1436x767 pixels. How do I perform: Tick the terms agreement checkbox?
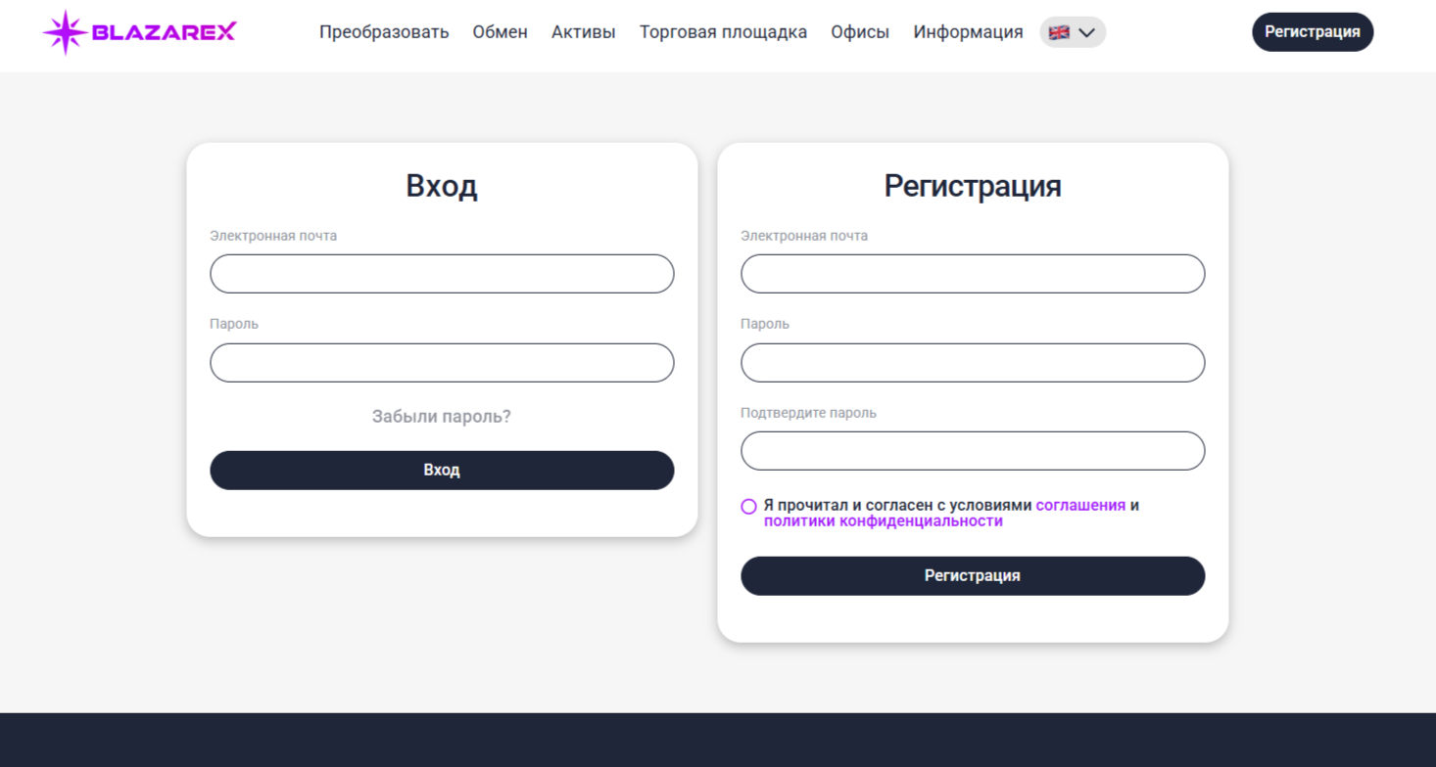click(748, 507)
